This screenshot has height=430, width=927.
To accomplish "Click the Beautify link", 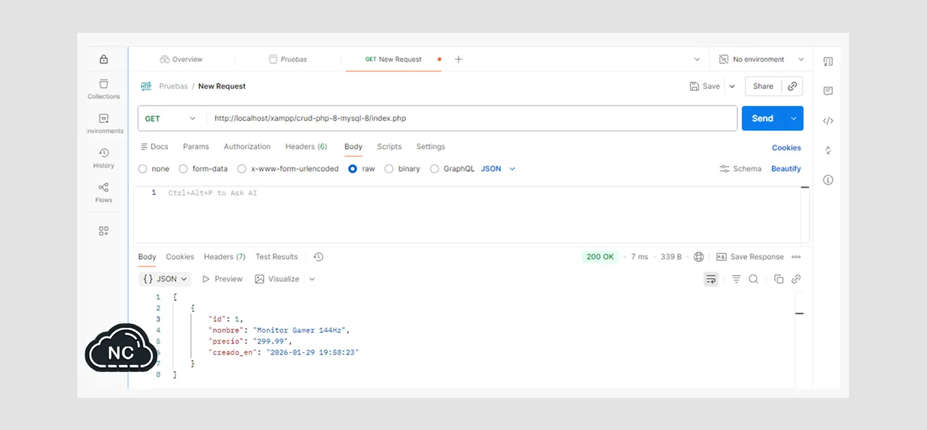I will click(x=786, y=169).
